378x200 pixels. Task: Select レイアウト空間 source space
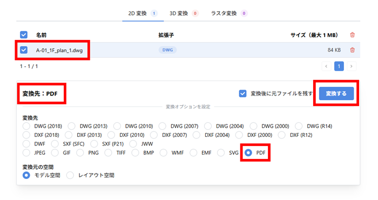pos(70,175)
